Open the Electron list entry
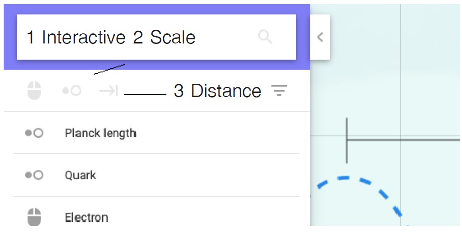Image resolution: width=462 pixels, height=232 pixels. (86, 217)
